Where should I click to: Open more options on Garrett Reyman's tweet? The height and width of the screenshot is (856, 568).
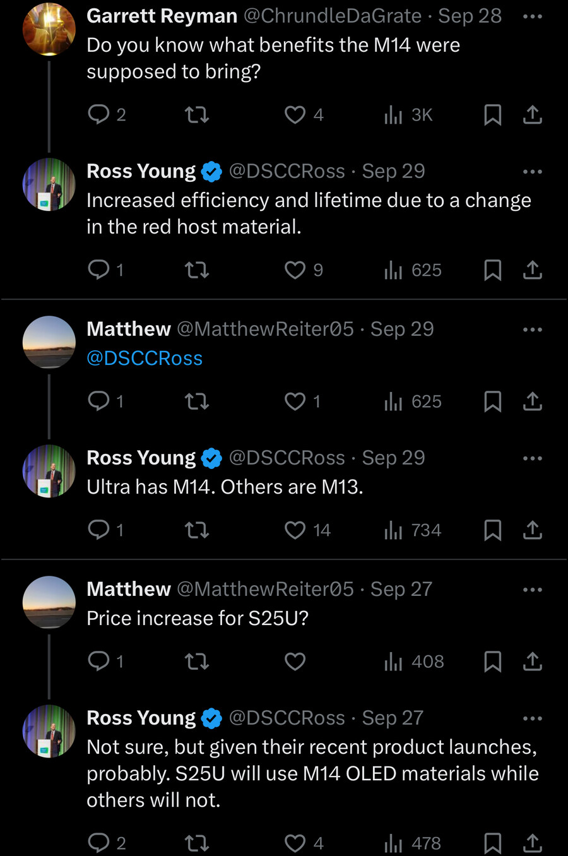tap(532, 16)
